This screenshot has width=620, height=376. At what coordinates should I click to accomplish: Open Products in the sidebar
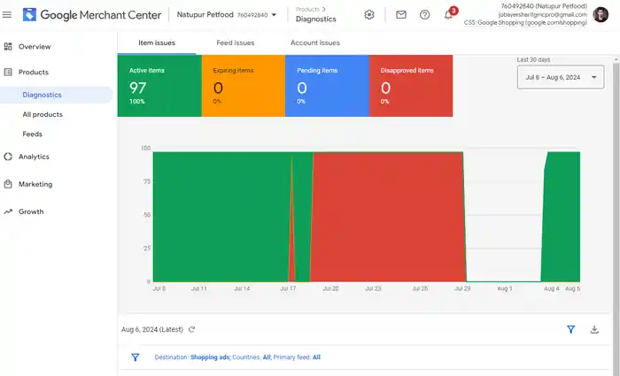[34, 72]
